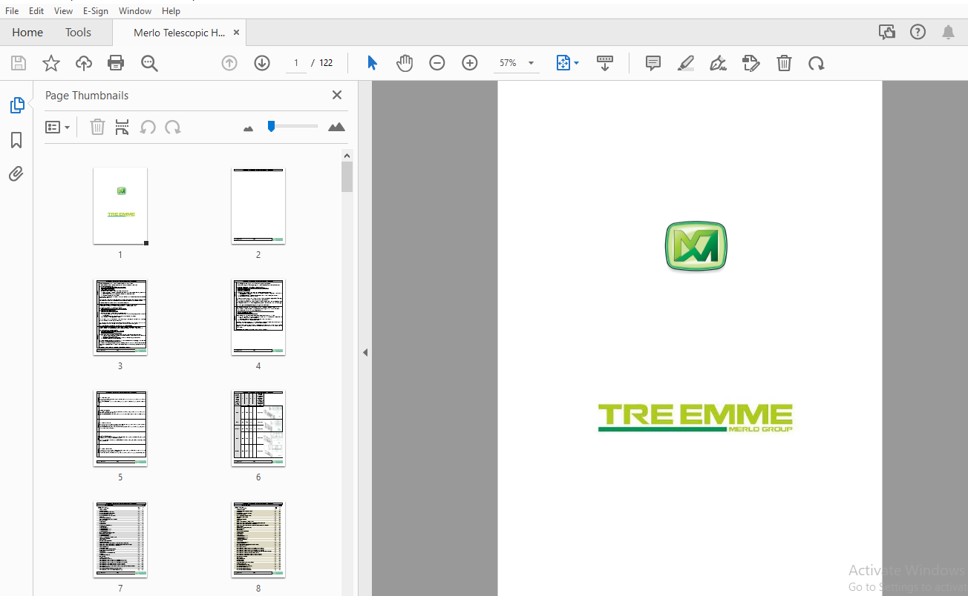Rotate the page with the clockwise arrow icon

tap(817, 63)
